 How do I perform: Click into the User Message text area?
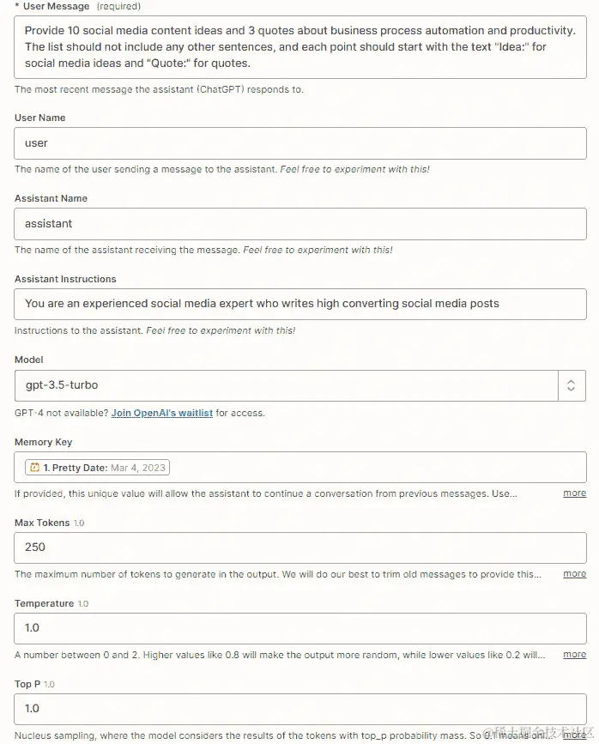pos(300,47)
